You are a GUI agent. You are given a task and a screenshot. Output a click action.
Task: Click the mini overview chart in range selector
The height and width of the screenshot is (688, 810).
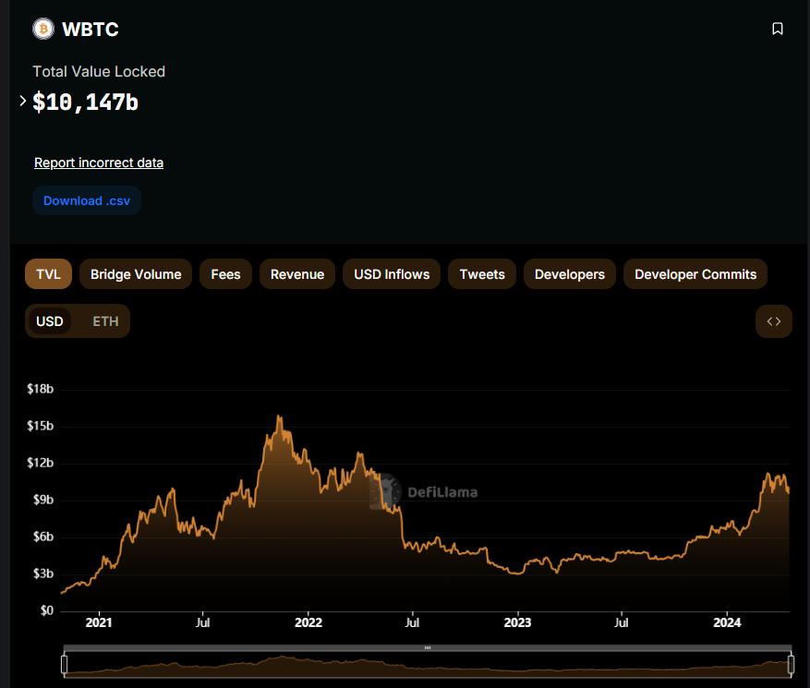[428, 665]
